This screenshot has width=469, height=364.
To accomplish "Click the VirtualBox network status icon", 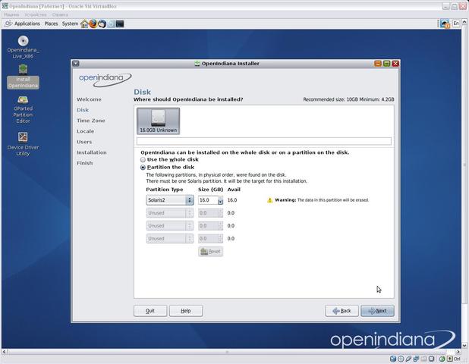I will [x=416, y=359].
